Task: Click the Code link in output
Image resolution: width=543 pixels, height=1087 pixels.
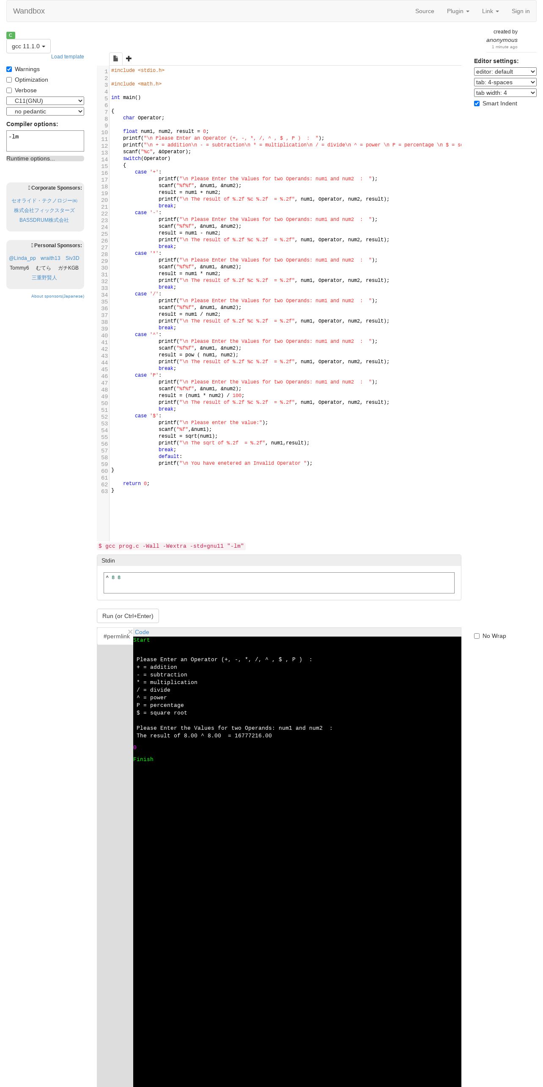Action: click(x=142, y=632)
